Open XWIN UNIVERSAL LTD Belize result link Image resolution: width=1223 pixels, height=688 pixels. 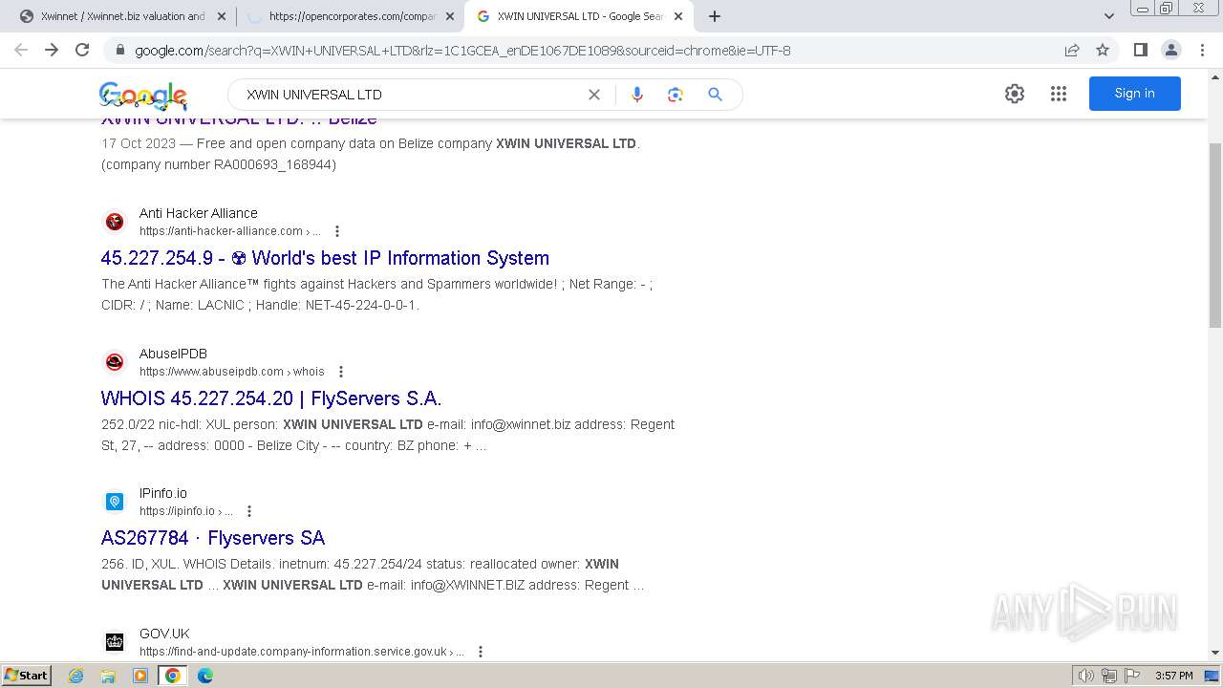coord(239,119)
